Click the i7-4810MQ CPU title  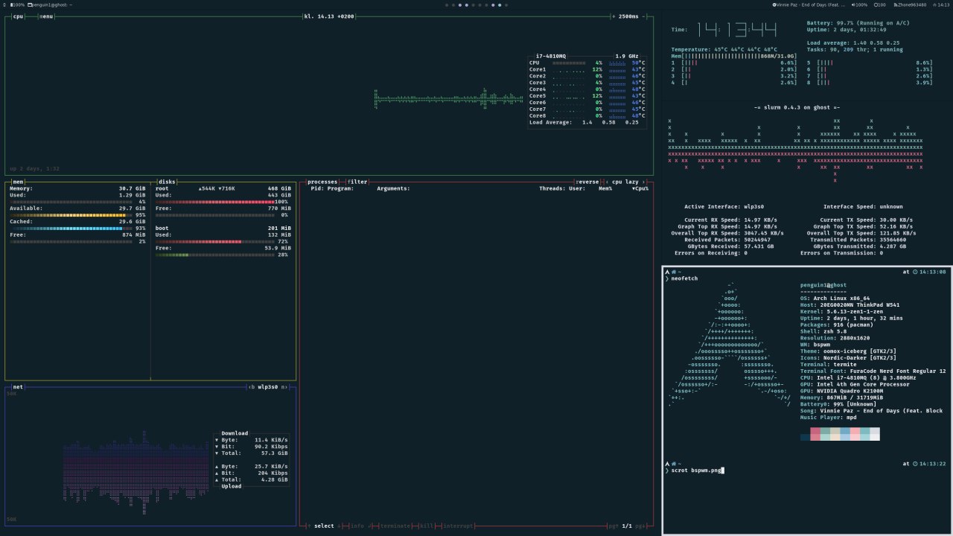click(x=551, y=57)
